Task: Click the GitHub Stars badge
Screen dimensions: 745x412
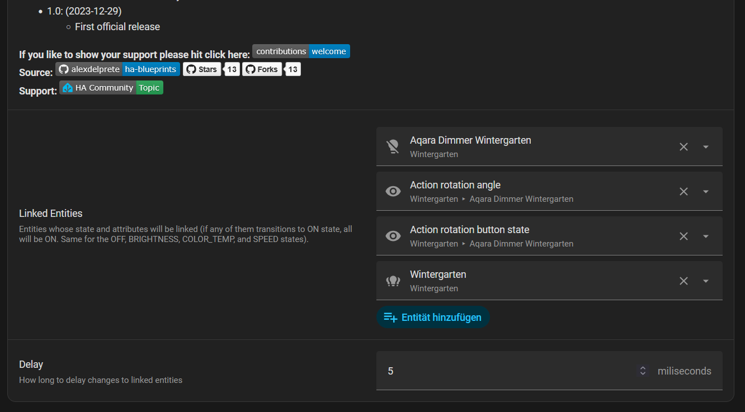Action: (x=202, y=69)
